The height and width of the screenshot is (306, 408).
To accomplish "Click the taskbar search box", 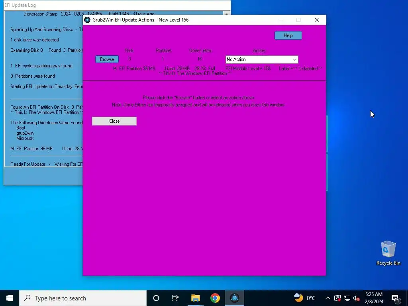I will (83, 298).
